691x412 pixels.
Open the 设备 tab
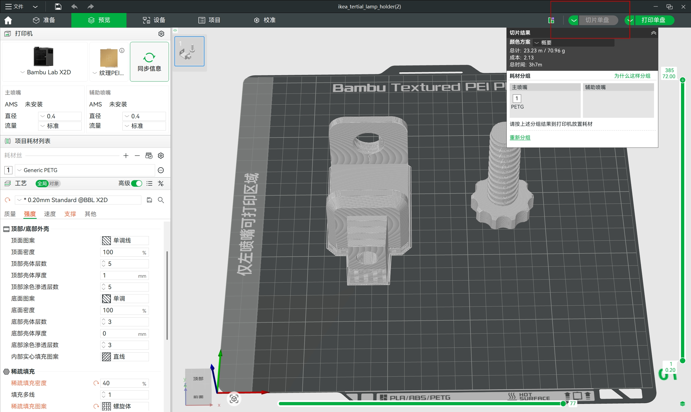pos(154,20)
